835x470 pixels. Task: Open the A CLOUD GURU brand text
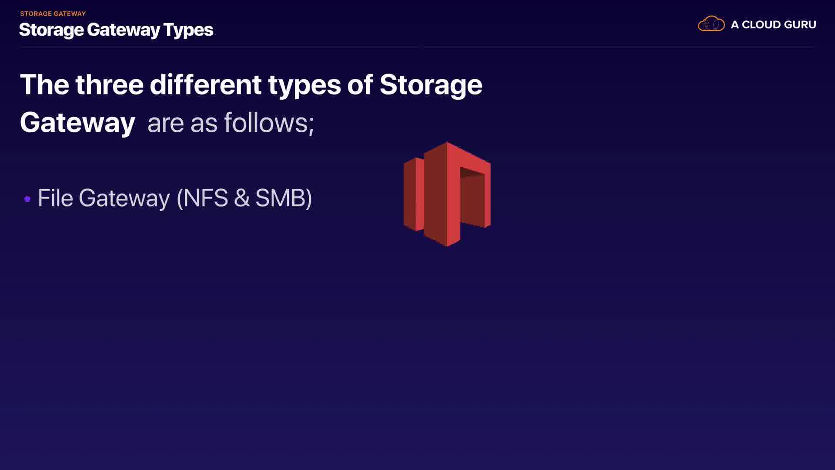tap(773, 25)
